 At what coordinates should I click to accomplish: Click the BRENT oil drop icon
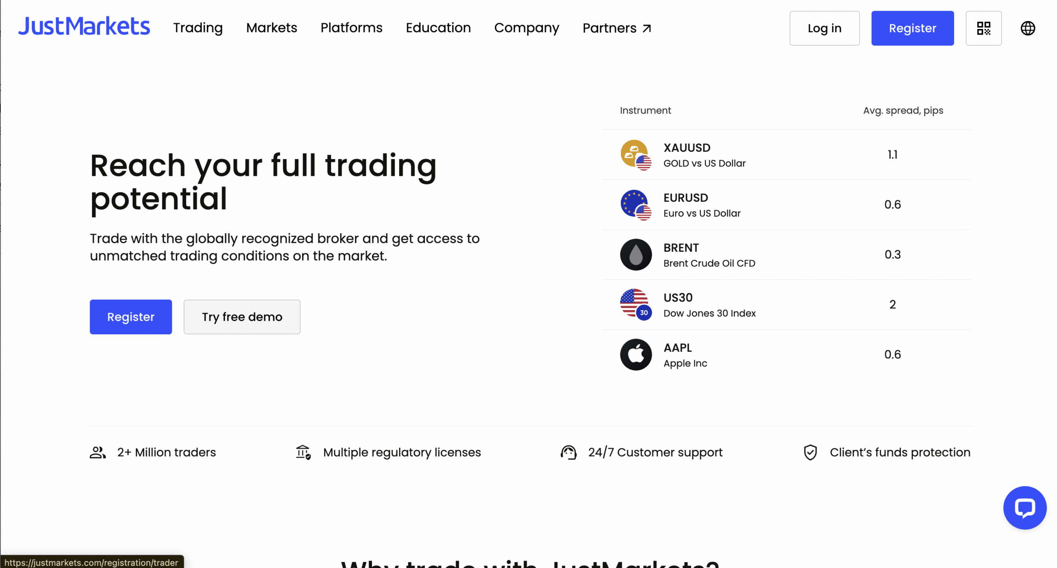(x=635, y=255)
